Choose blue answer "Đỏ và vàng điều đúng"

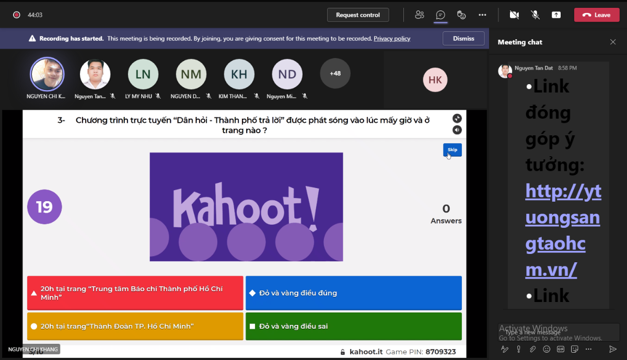pos(354,293)
